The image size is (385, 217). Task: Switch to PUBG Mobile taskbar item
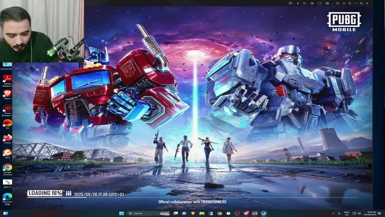point(255,213)
